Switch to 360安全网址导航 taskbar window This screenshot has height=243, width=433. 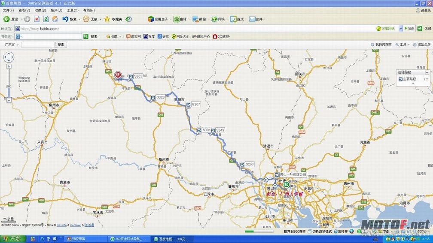(x=129, y=239)
